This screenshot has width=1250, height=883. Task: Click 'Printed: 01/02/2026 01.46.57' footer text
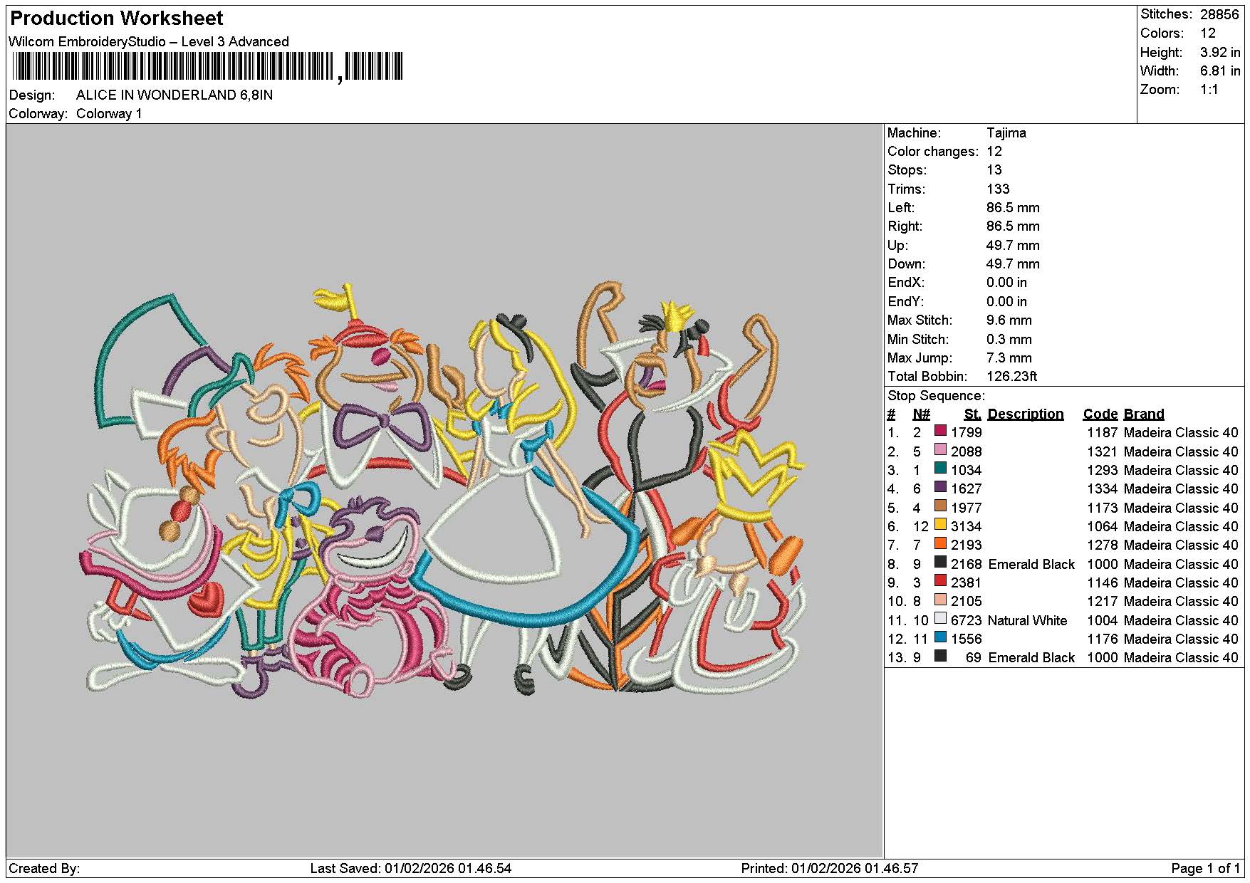pyautogui.click(x=830, y=869)
